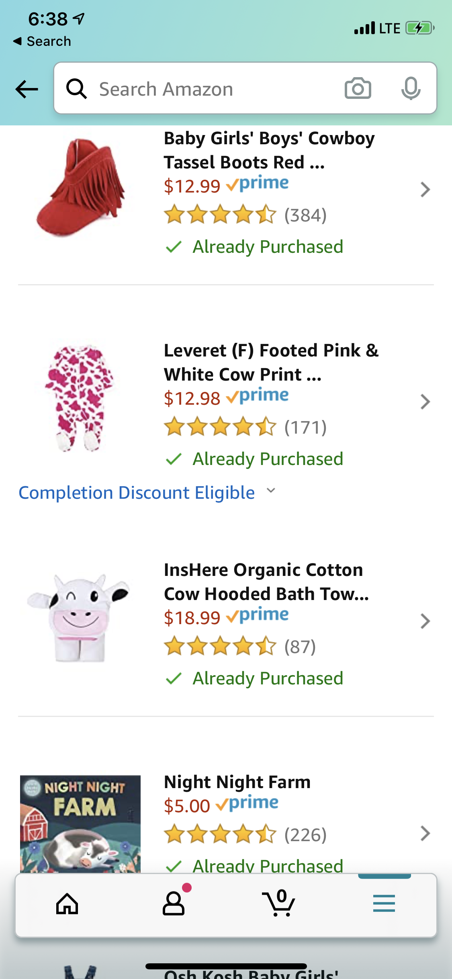The width and height of the screenshot is (452, 979).
Task: Open Leveret Cow Print item chevron
Action: (425, 402)
